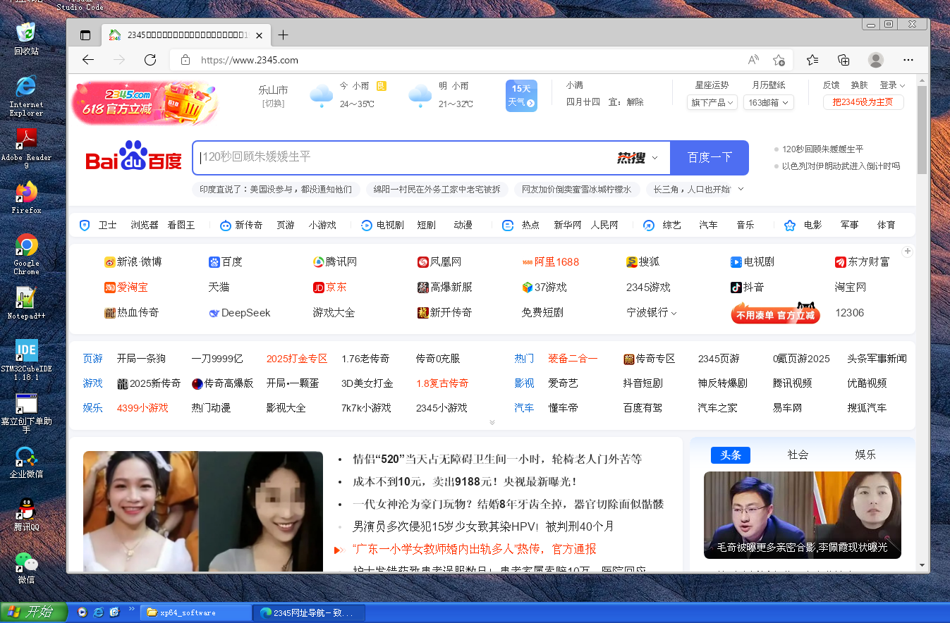Click the 换肤 link
The width and height of the screenshot is (950, 623).
[x=859, y=85]
